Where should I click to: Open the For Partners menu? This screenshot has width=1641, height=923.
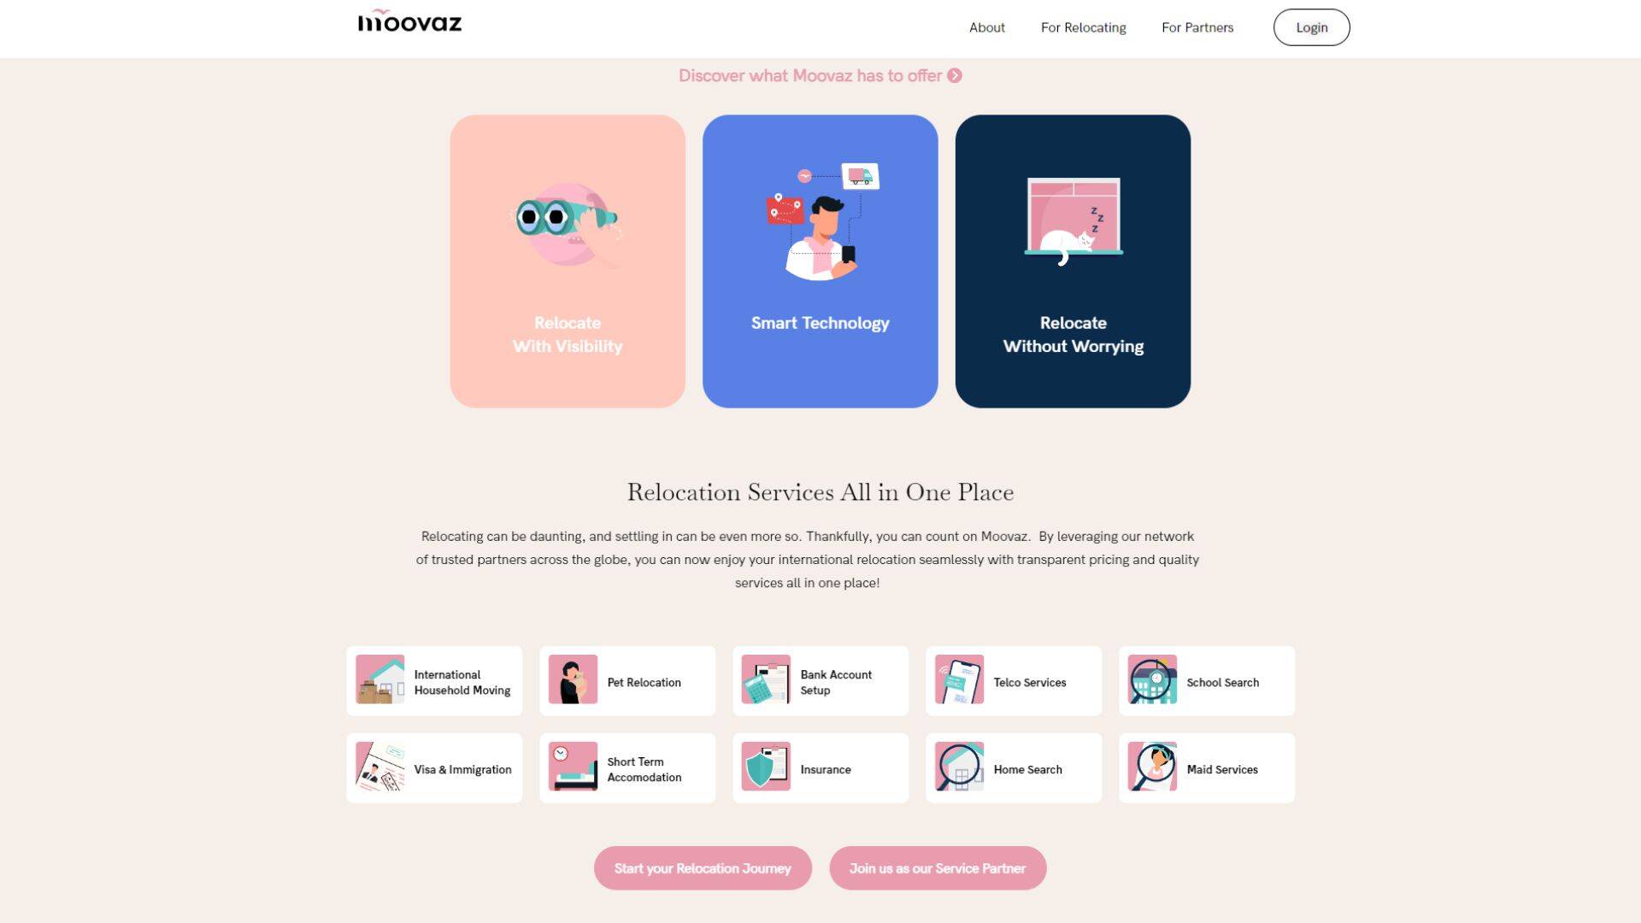[x=1197, y=27]
